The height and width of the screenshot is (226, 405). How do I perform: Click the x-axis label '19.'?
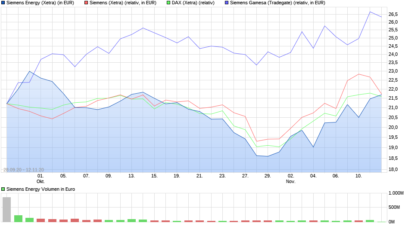point(177,176)
